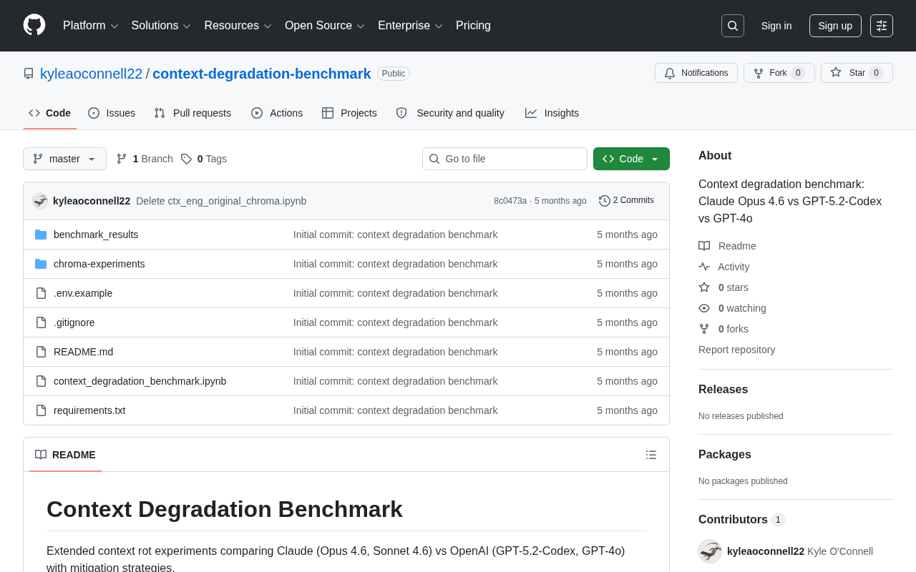The height and width of the screenshot is (572, 916).
Task: Click the Sign up button
Action: click(835, 26)
